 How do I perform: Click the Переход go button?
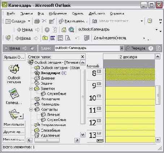pyautogui.click(x=135, y=48)
